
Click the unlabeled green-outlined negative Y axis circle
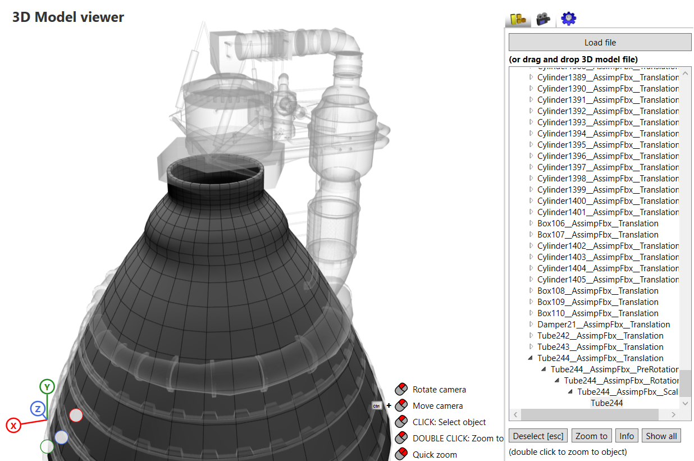tap(47, 446)
